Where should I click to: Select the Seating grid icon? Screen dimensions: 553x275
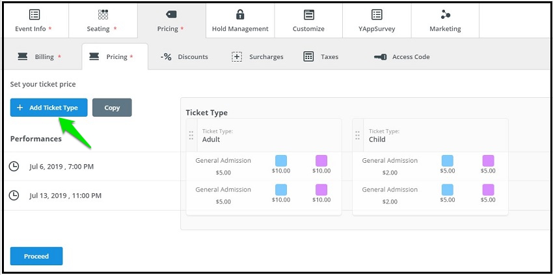click(x=103, y=14)
